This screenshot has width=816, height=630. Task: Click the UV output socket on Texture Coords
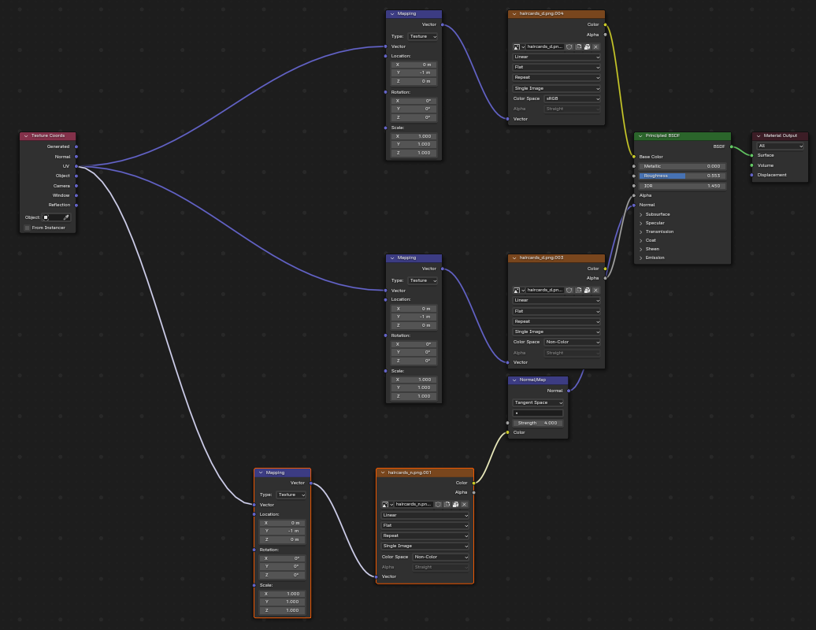pyautogui.click(x=76, y=166)
